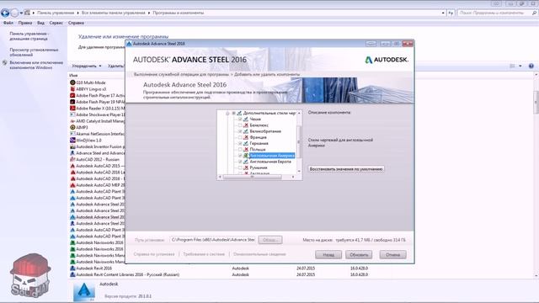Open the Сервис menu

click(56, 23)
